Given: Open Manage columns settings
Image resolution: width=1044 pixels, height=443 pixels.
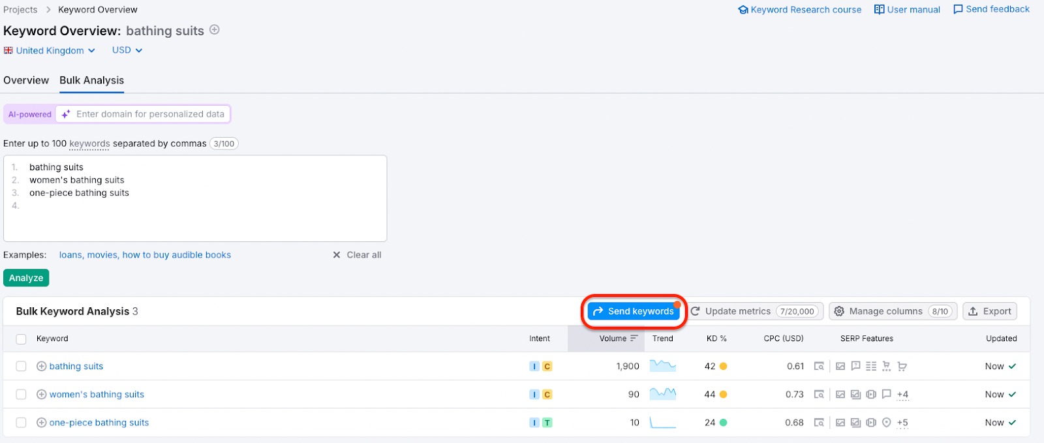Looking at the screenshot, I should (x=893, y=311).
